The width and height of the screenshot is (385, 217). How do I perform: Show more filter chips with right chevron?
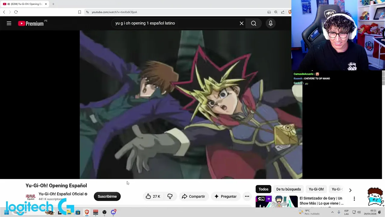(350, 190)
